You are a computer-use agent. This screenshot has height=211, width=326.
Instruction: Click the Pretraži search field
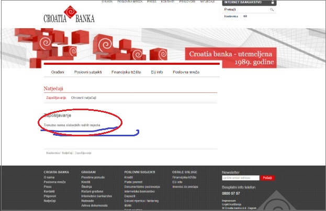point(246,9)
